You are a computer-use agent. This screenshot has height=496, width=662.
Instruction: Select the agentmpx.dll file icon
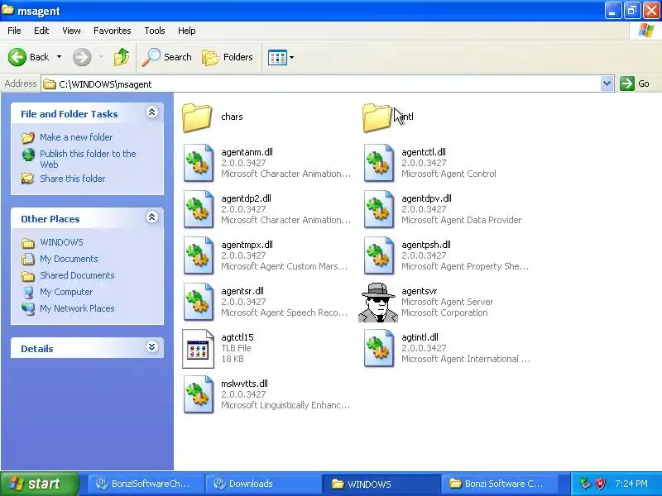[198, 255]
